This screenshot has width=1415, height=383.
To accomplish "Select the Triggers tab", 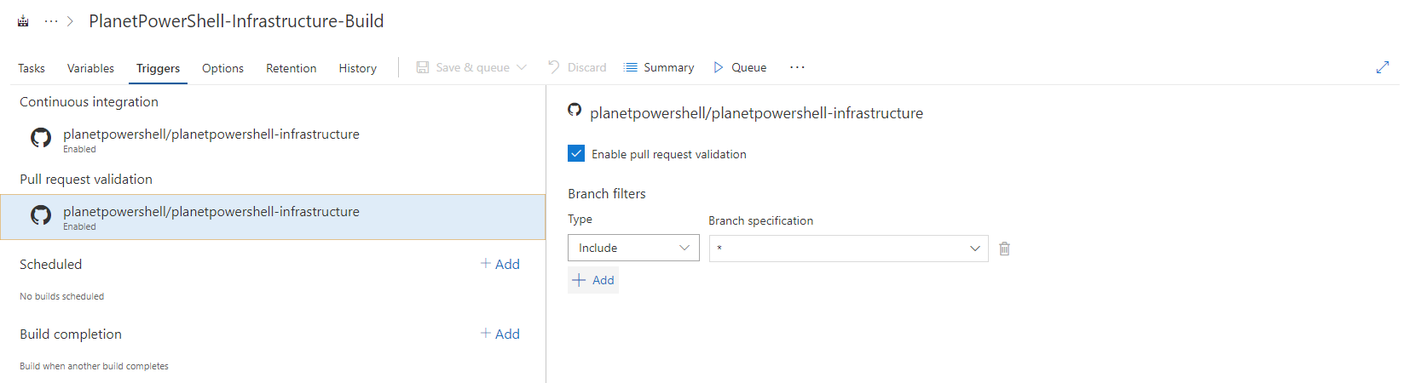I will pos(158,68).
